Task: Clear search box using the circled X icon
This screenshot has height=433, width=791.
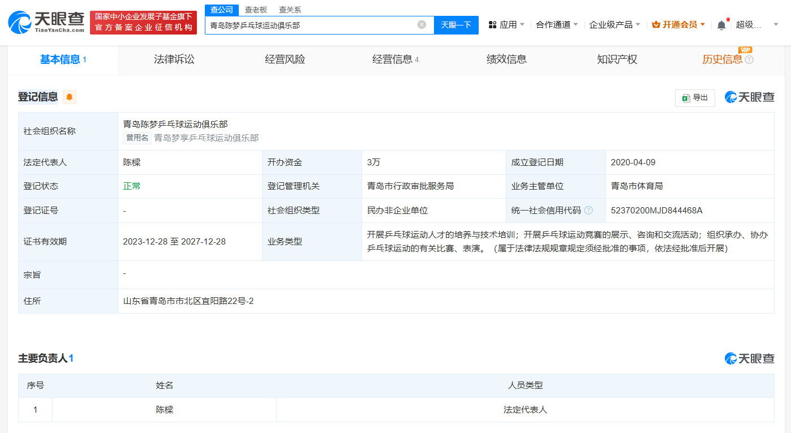Action: 420,25
